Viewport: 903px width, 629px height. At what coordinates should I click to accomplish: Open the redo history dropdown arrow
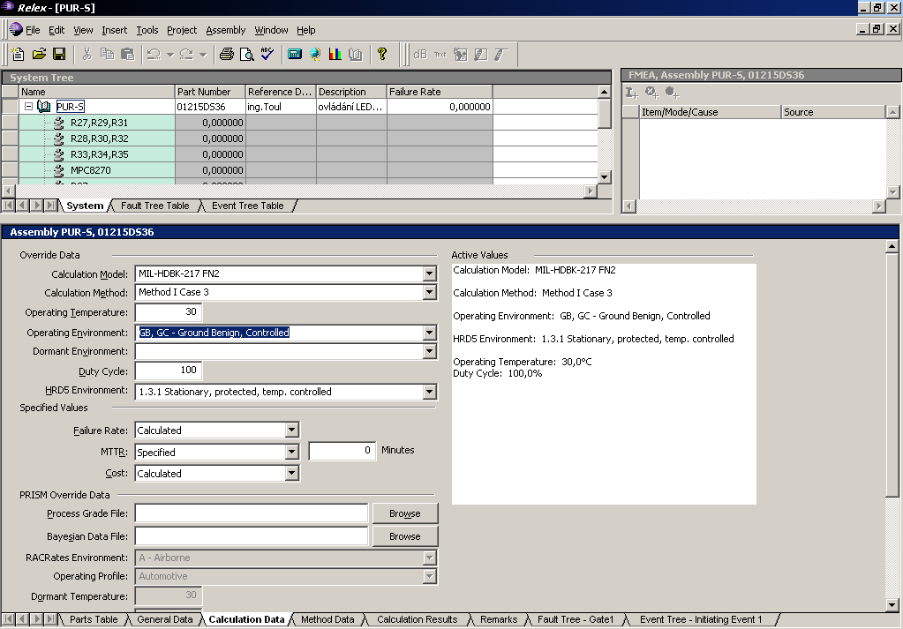(203, 55)
